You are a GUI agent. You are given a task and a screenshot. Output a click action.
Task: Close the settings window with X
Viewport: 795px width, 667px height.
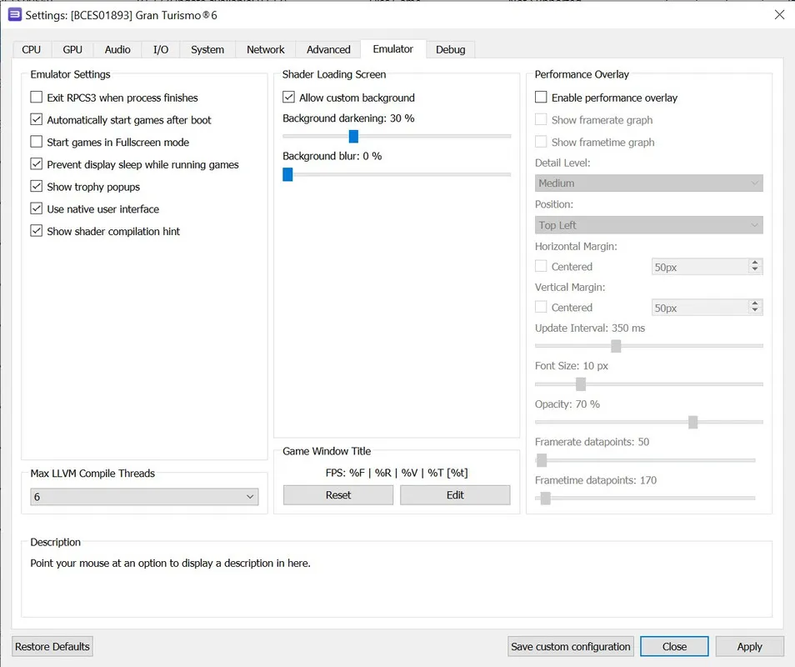(x=779, y=15)
